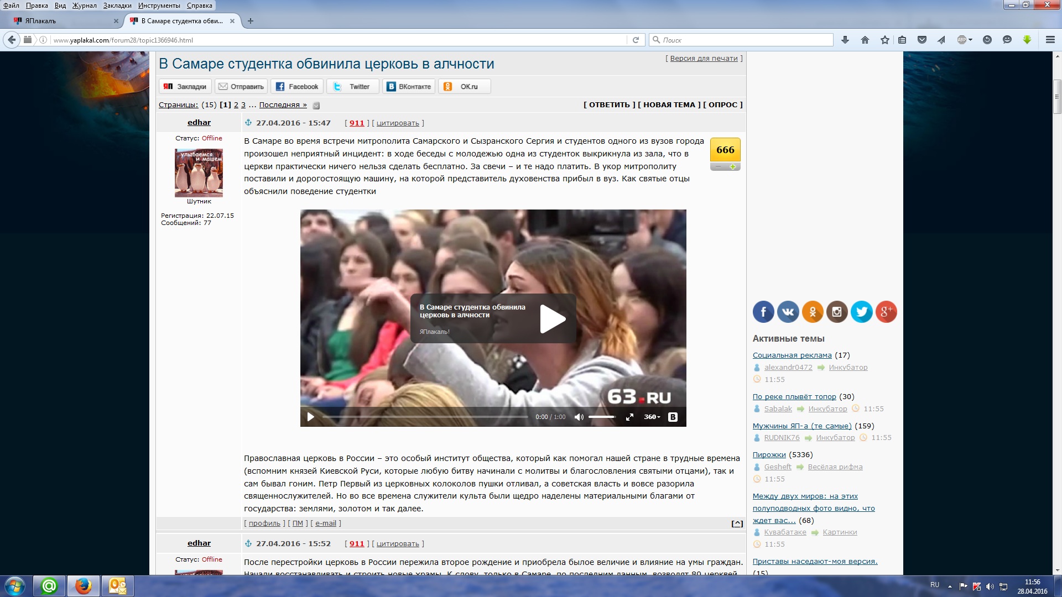The image size is (1062, 597).
Task: Show site identity info icon in address bar
Action: [x=43, y=40]
